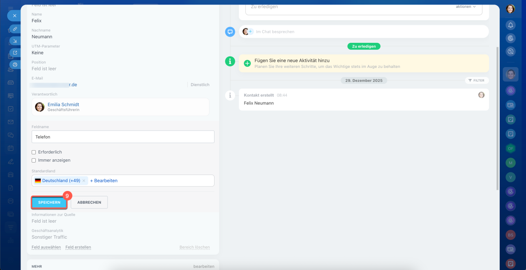This screenshot has width=526, height=270.
Task: Click the Zu erledigen section label
Action: tap(364, 47)
